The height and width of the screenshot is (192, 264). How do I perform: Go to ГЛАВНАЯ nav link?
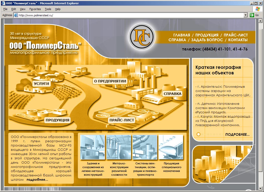182,35
